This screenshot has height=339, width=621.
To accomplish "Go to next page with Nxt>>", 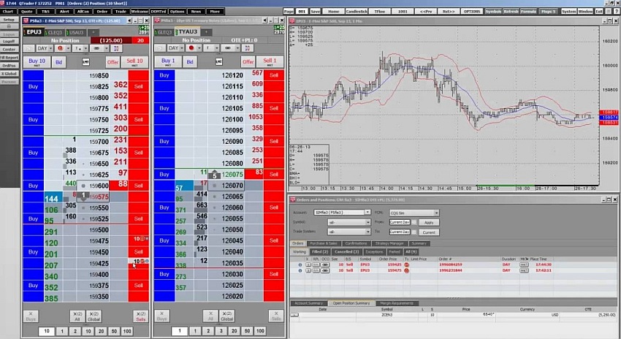I will click(x=449, y=12).
